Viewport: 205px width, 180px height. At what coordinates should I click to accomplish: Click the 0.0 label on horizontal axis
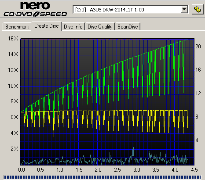tap(22, 170)
